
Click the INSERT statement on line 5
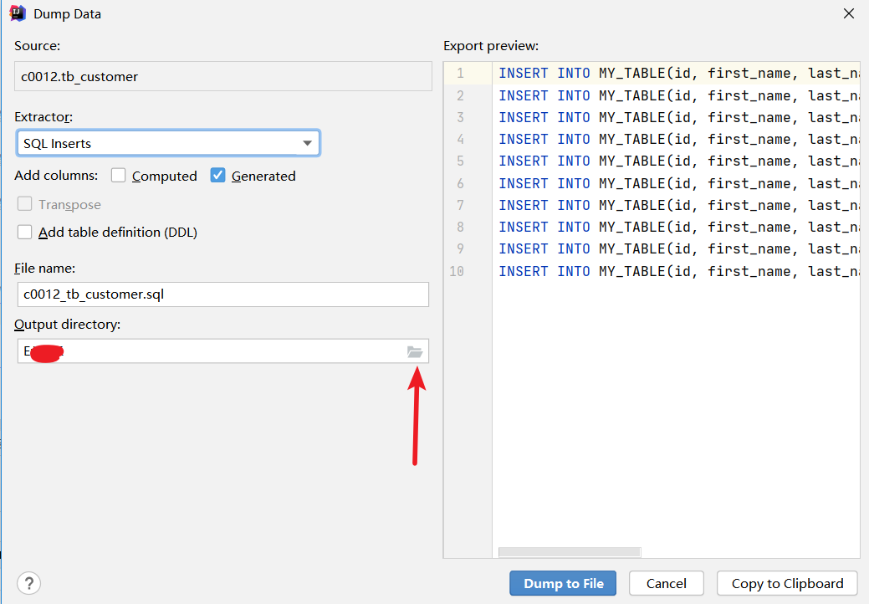pos(679,161)
